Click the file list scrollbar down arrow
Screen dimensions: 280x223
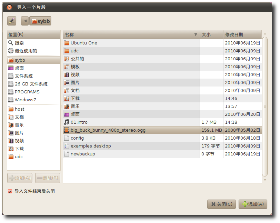(x=265, y=180)
